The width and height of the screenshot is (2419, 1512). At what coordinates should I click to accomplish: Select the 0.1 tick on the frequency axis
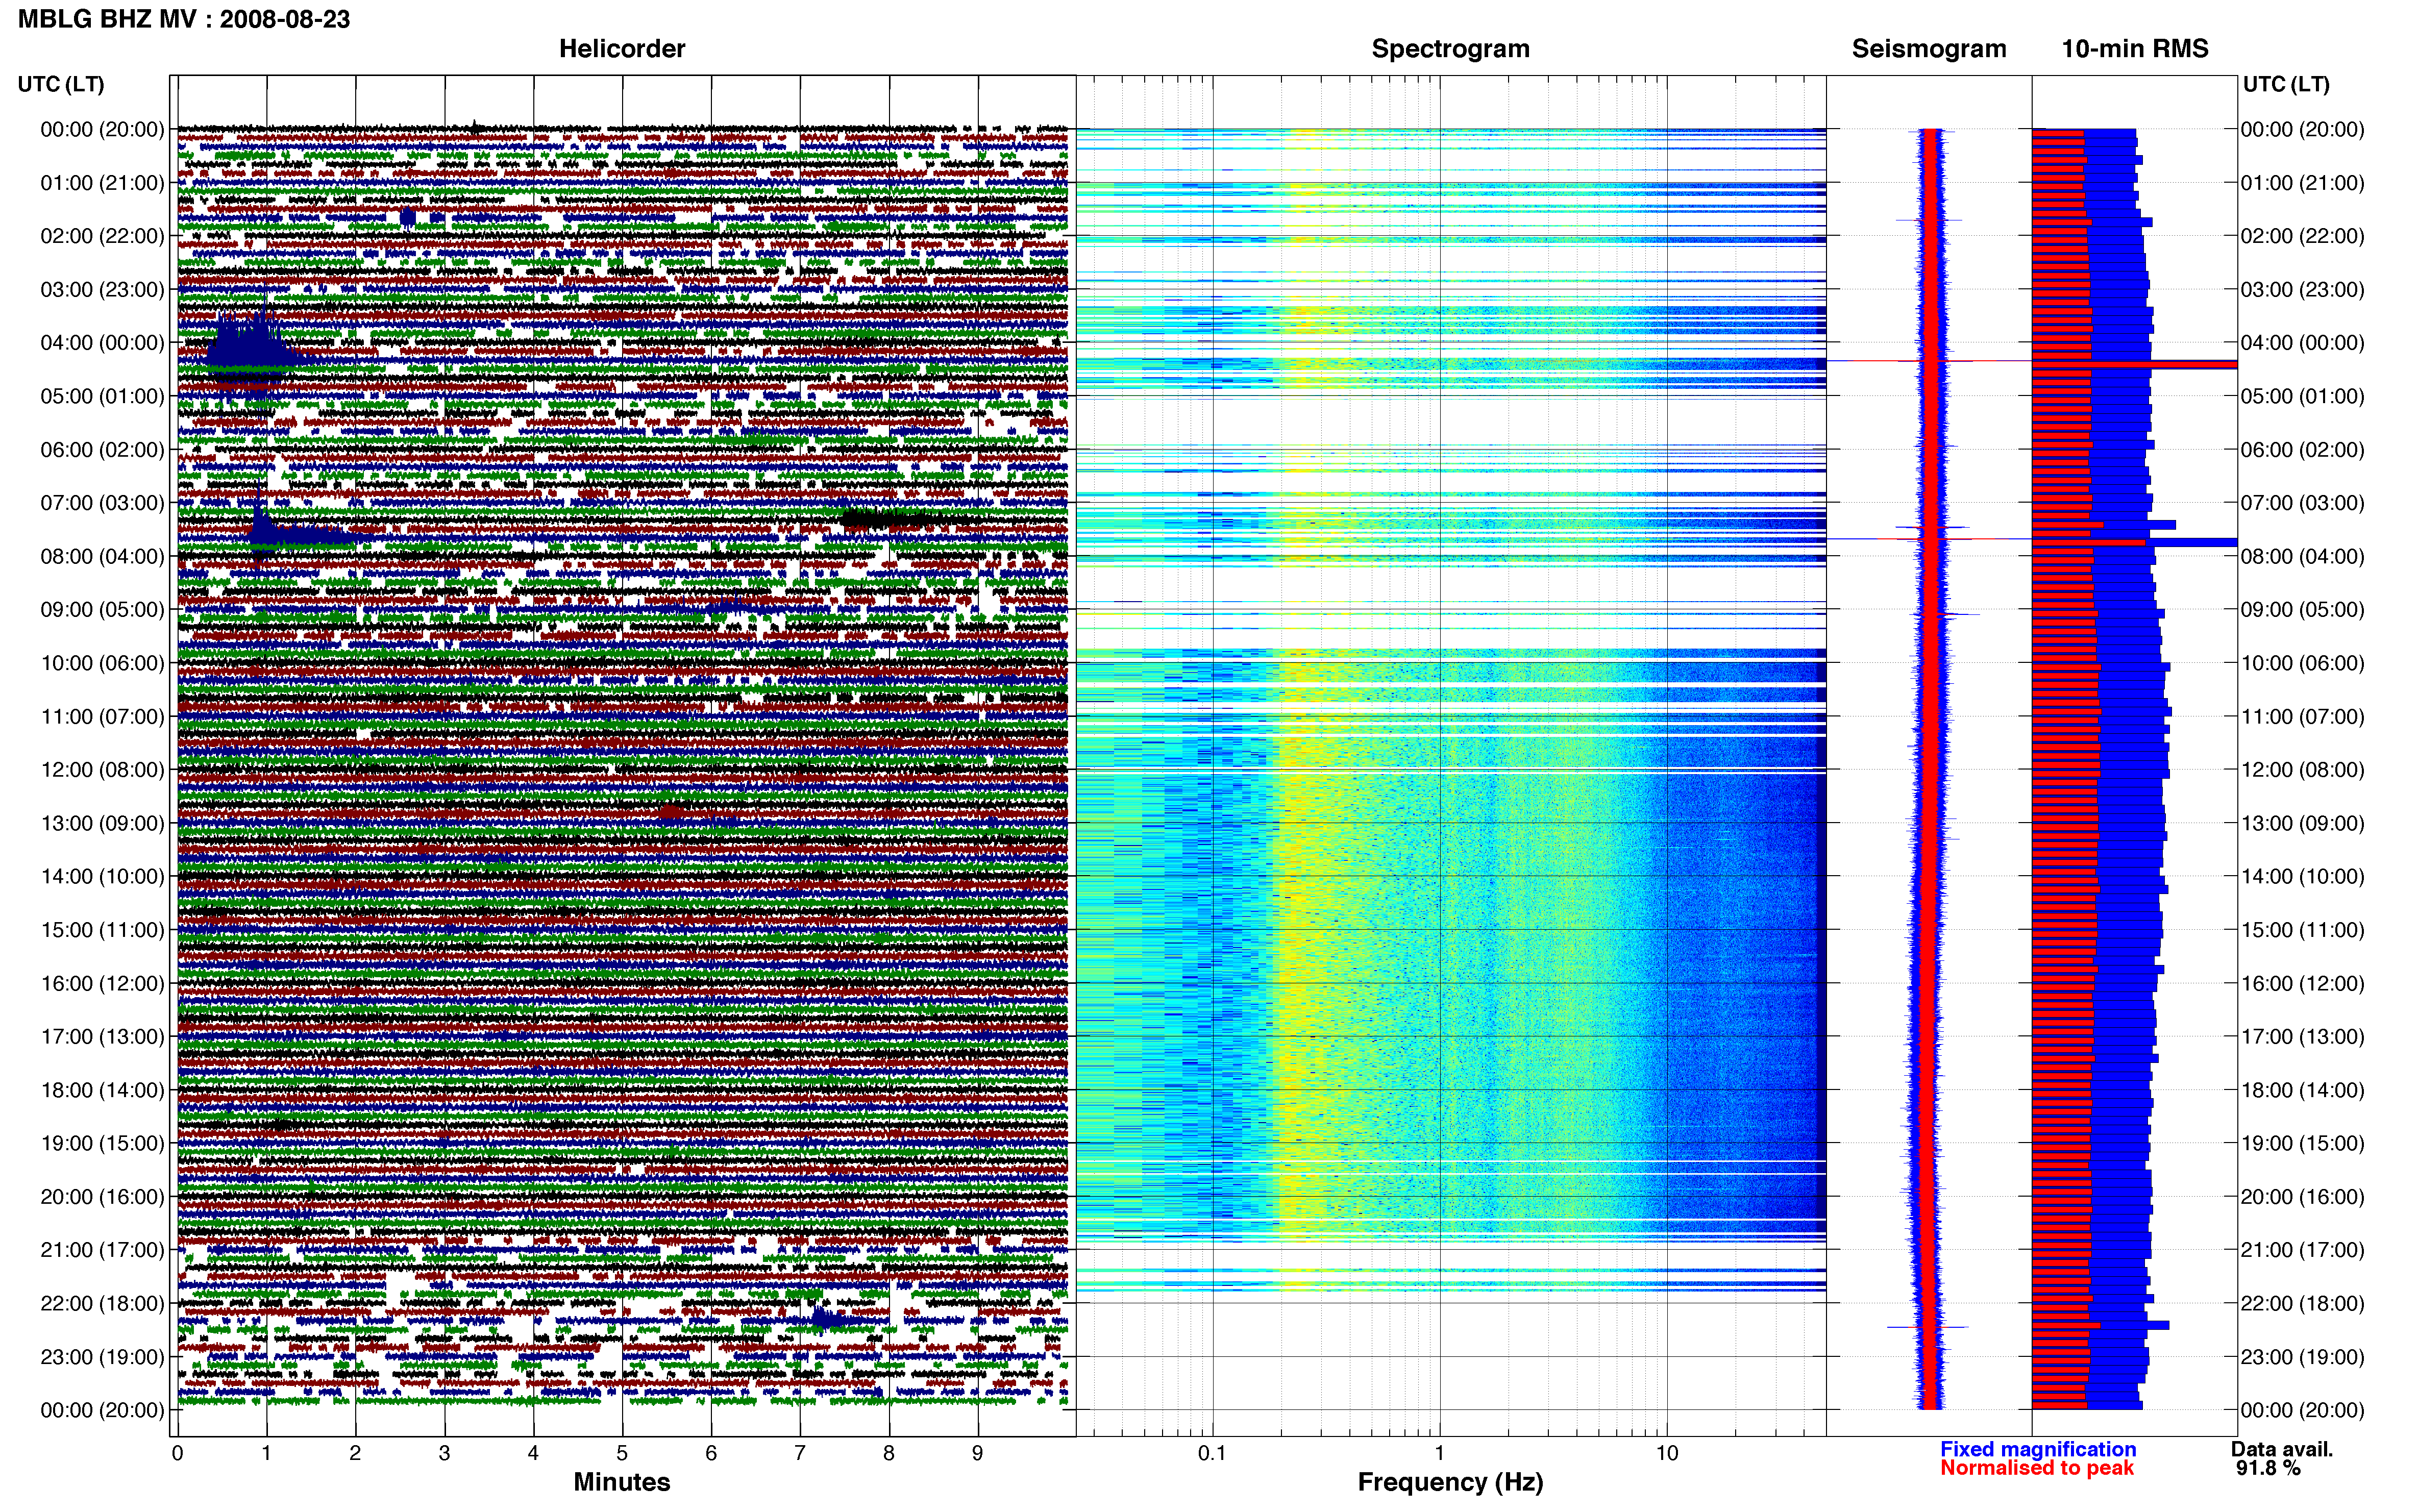pos(1212,1454)
